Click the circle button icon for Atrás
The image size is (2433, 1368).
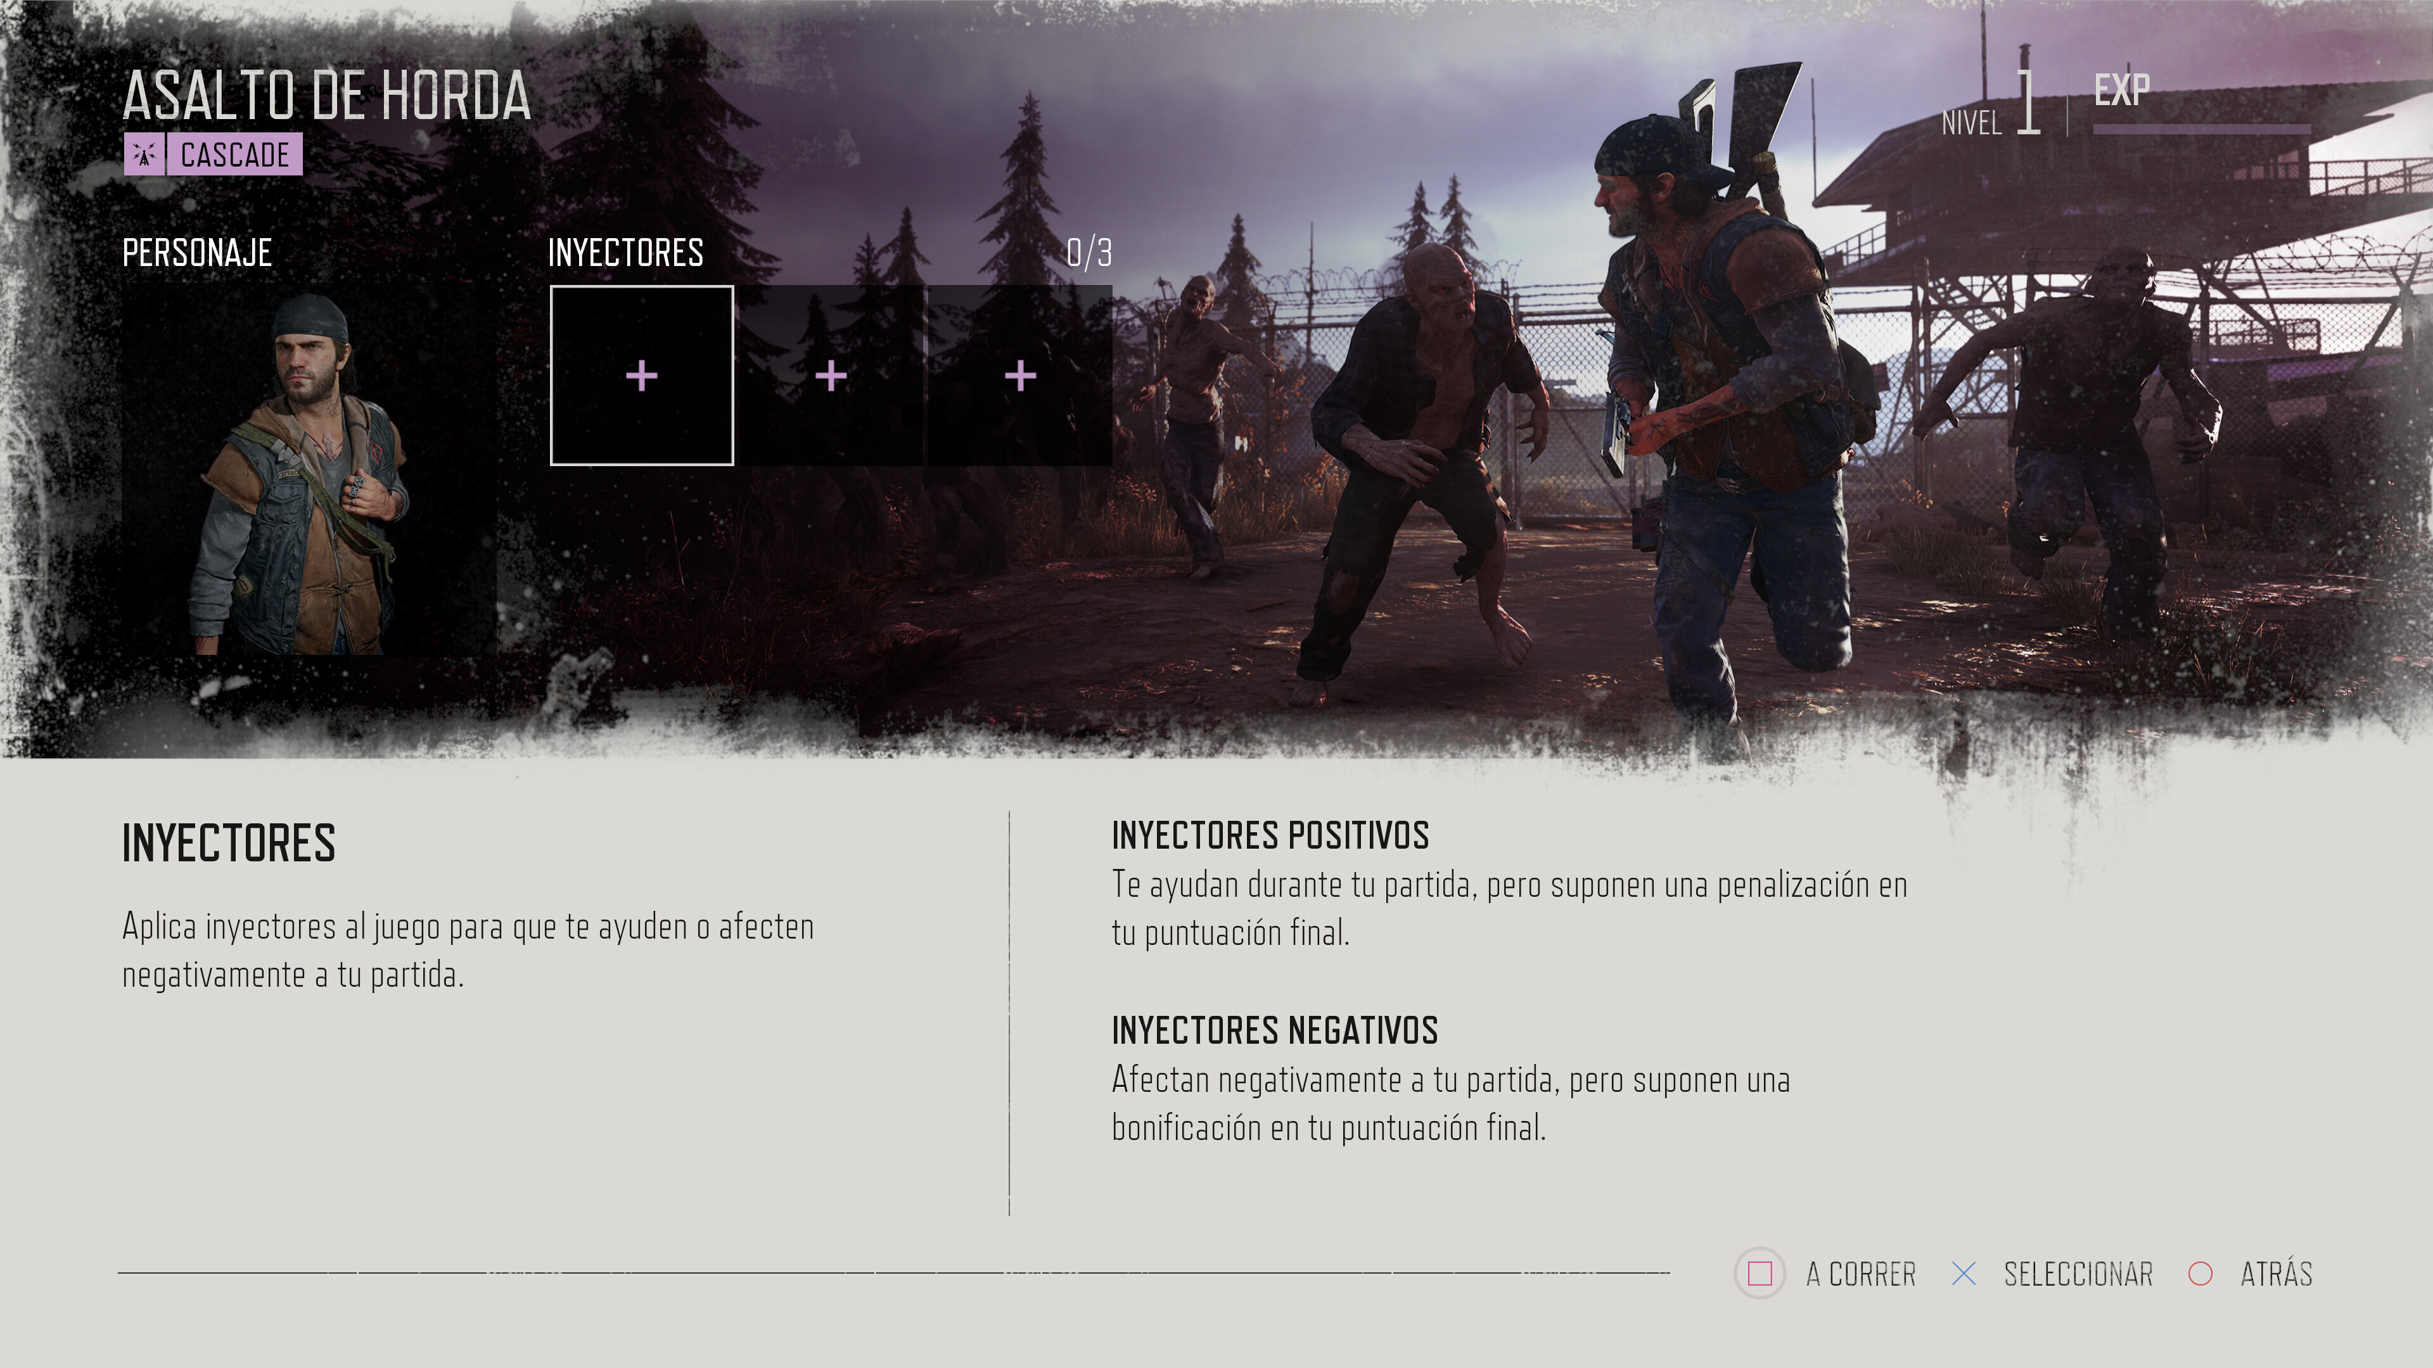[2200, 1274]
